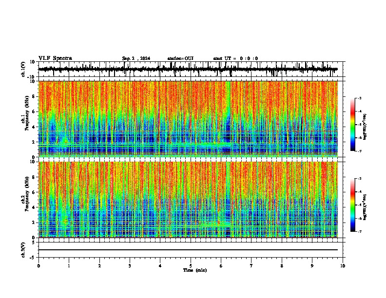Click the flat ch.3(V) line trace
The width and height of the screenshot is (386, 298).
(x=188, y=250)
